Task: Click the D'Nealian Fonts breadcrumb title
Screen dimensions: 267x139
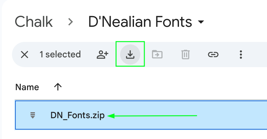Action: 140,22
